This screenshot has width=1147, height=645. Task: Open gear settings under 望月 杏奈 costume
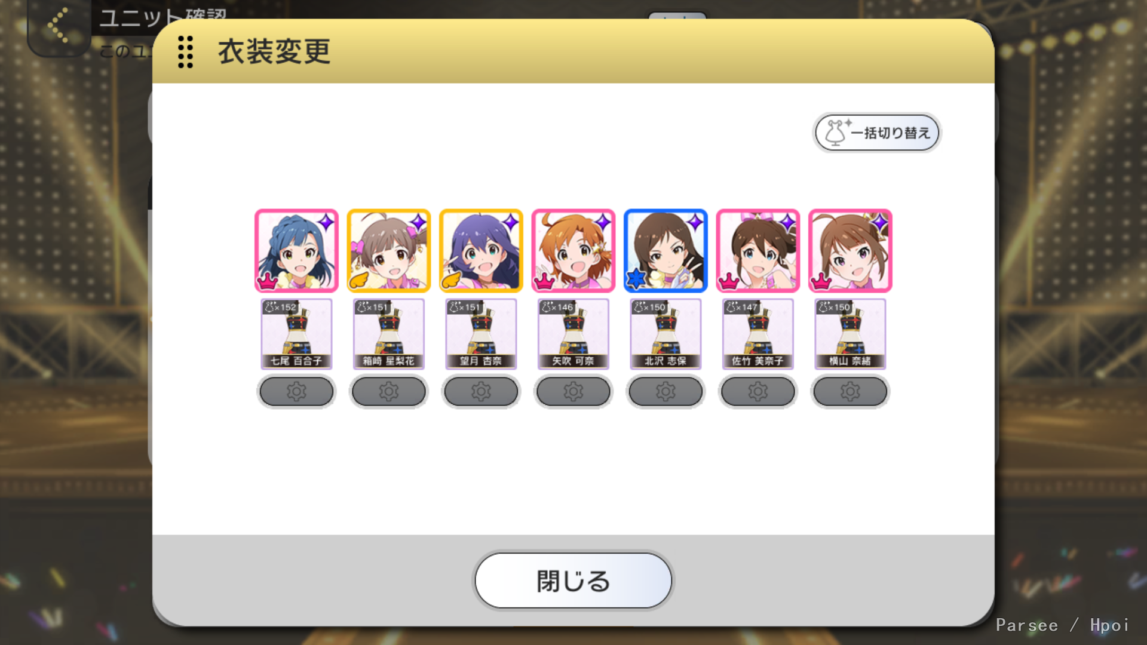(x=481, y=392)
